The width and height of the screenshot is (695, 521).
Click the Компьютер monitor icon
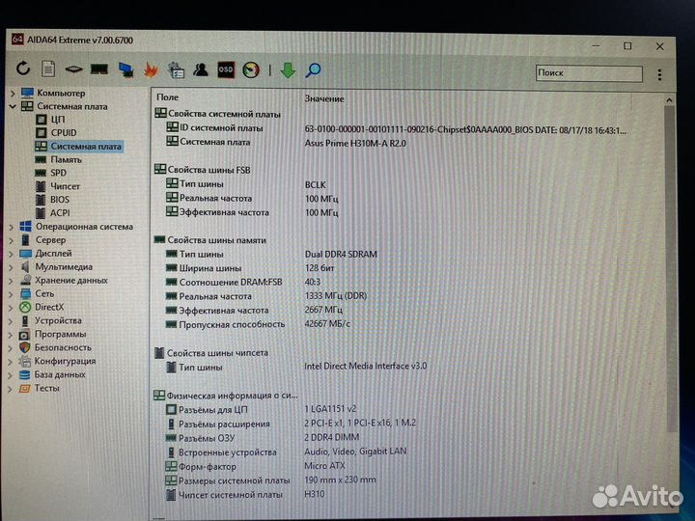coord(27,93)
